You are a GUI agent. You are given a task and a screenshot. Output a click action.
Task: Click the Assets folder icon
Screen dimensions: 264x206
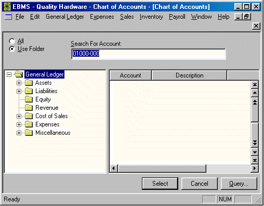29,83
